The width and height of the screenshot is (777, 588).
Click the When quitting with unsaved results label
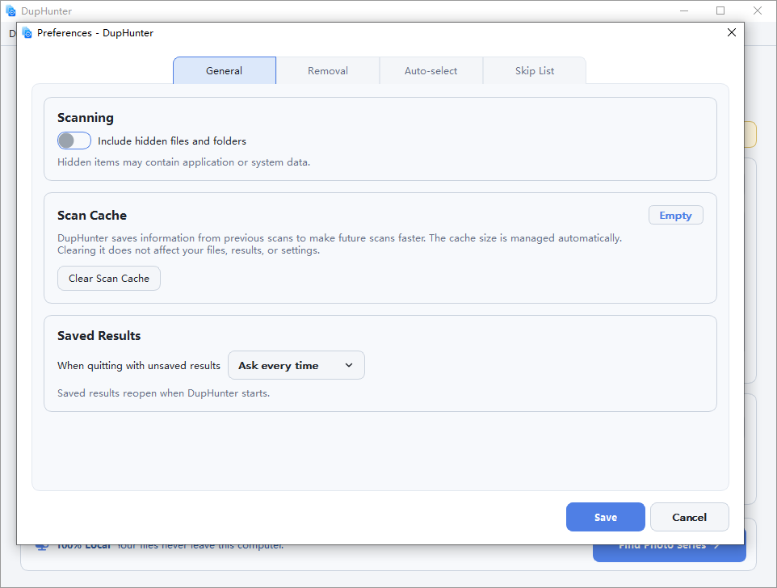[x=139, y=366]
